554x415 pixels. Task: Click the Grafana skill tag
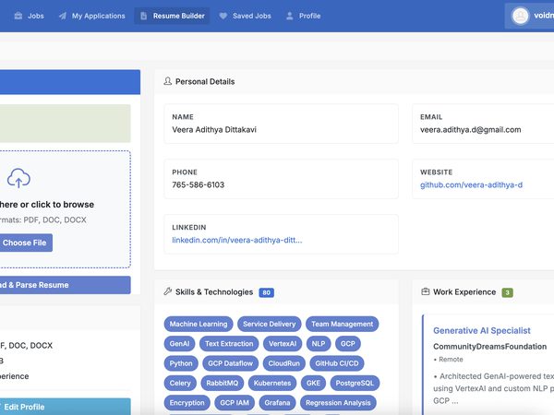pos(277,403)
